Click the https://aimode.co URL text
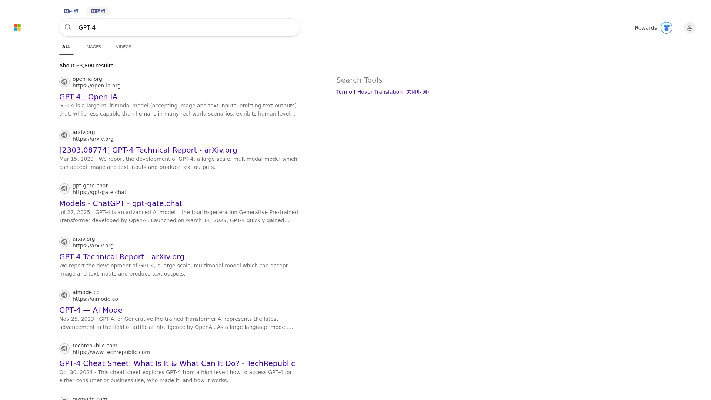Viewport: 711px width, 400px height. 95,299
